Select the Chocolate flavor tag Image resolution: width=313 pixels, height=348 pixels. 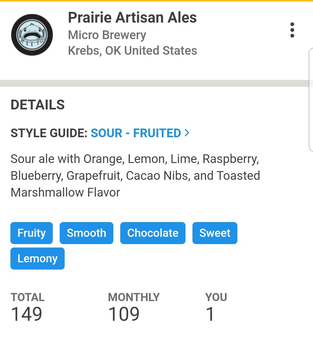tap(153, 233)
